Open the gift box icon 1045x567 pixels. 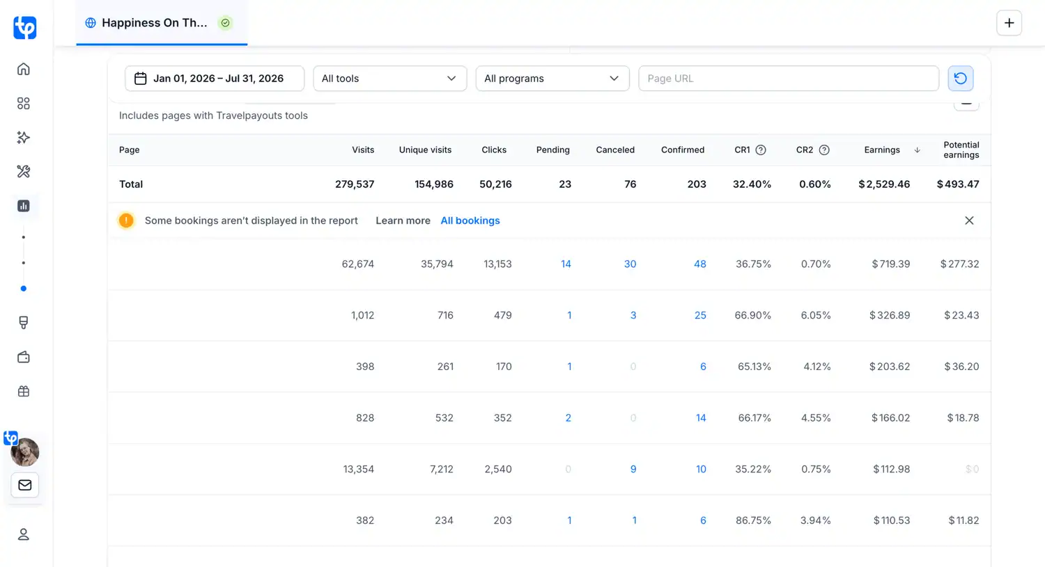pos(24,391)
